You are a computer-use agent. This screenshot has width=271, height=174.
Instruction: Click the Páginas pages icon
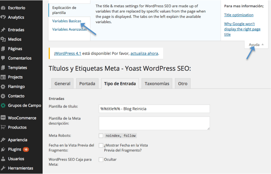click(3, 49)
